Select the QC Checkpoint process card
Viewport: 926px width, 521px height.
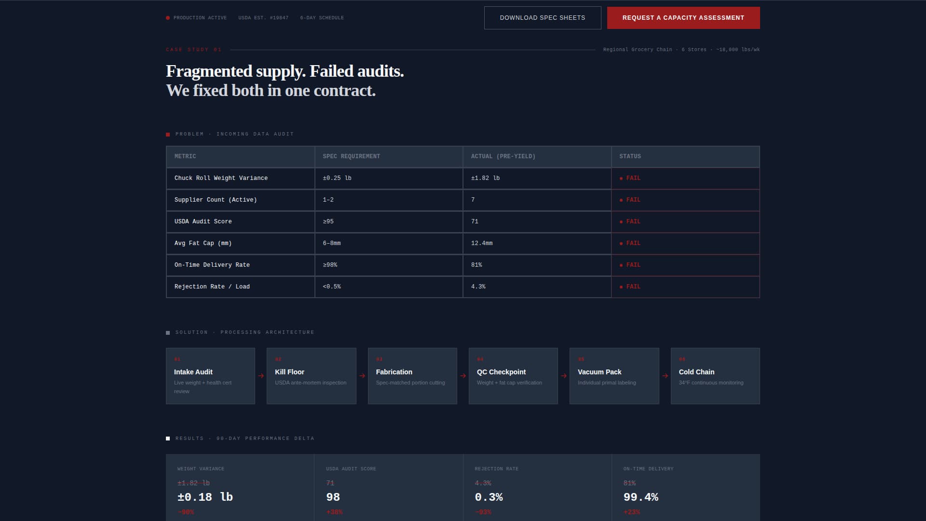tap(513, 376)
